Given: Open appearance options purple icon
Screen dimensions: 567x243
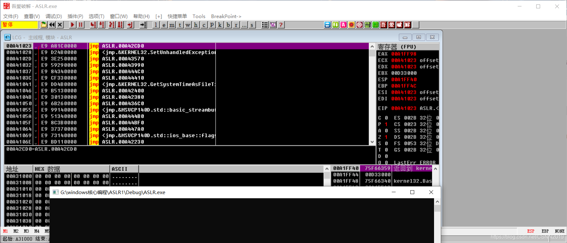Looking at the screenshot, I should [x=273, y=25].
